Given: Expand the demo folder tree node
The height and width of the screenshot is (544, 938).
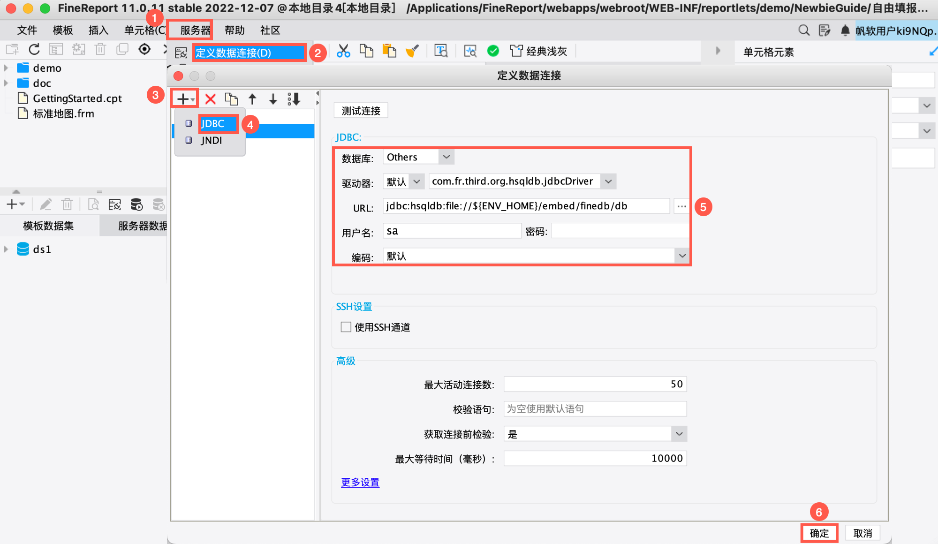Looking at the screenshot, I should [6, 68].
